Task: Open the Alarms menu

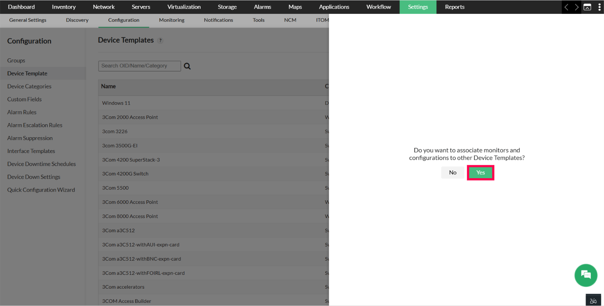Action: coord(263,7)
